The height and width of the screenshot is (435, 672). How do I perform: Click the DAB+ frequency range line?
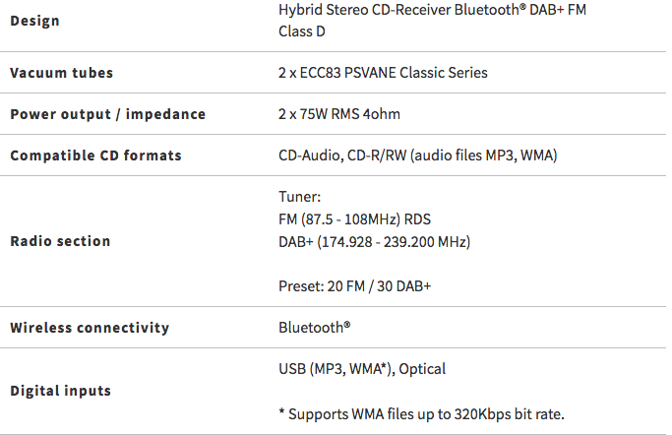(375, 242)
